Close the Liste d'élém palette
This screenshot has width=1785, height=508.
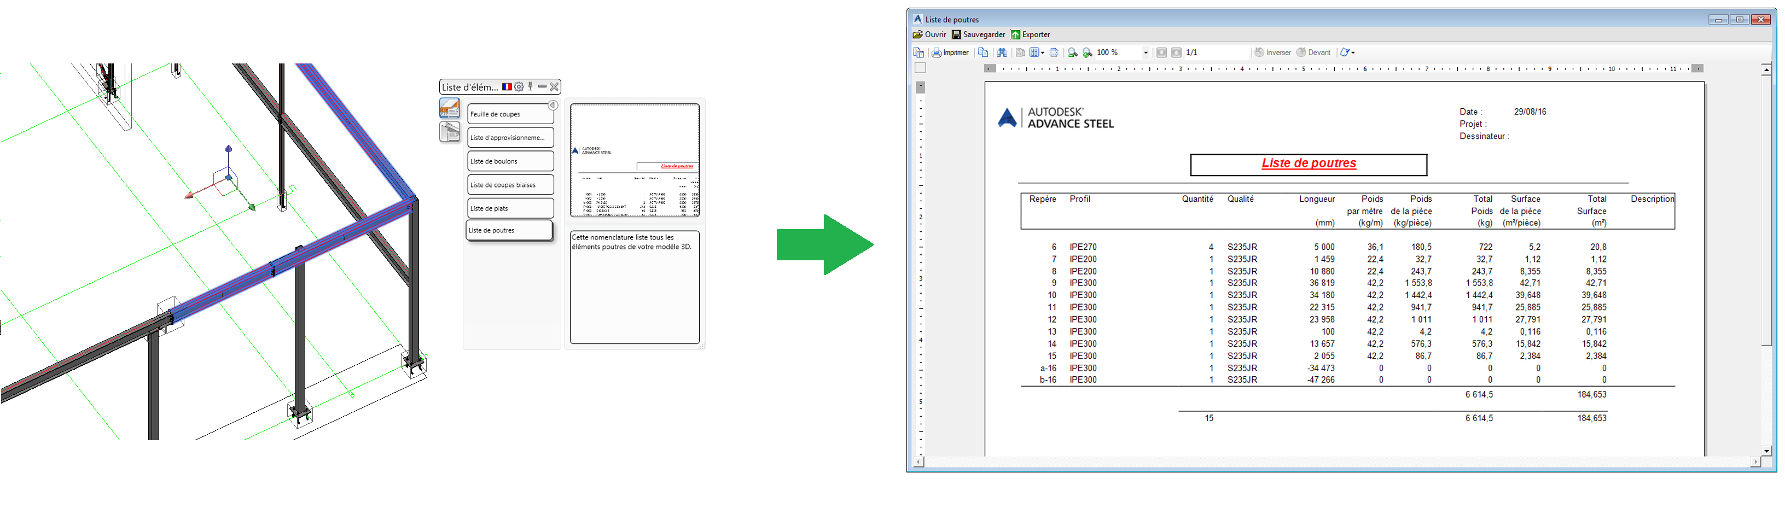(x=554, y=86)
